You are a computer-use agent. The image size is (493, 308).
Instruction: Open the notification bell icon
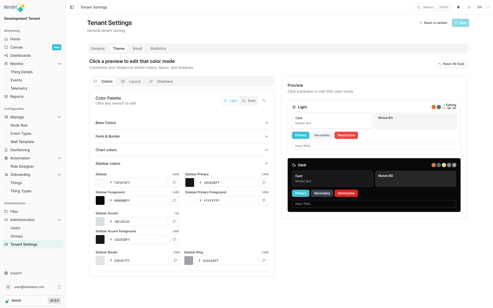click(458, 7)
